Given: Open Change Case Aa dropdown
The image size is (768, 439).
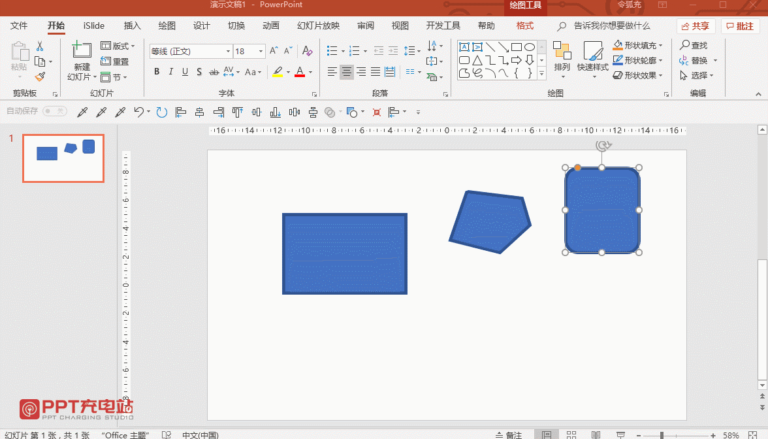Looking at the screenshot, I should coord(253,72).
